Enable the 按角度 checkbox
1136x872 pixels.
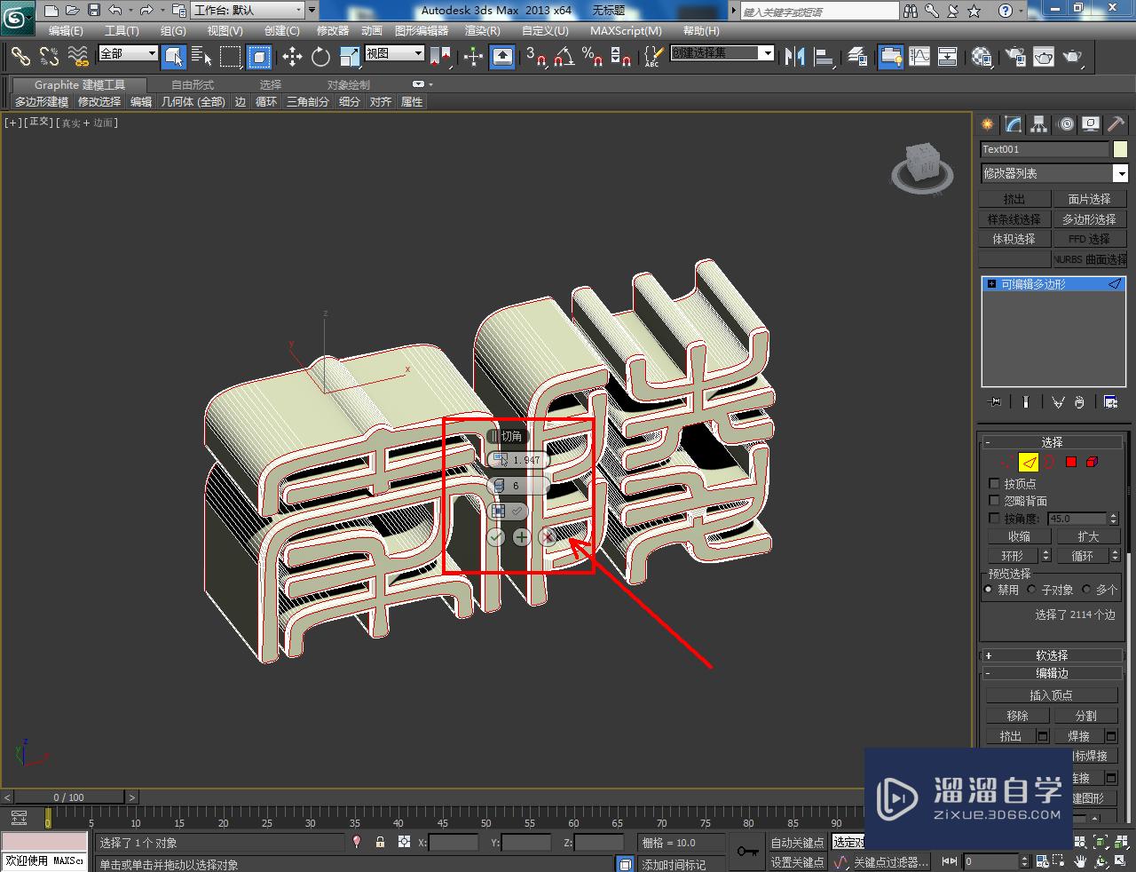(x=994, y=518)
